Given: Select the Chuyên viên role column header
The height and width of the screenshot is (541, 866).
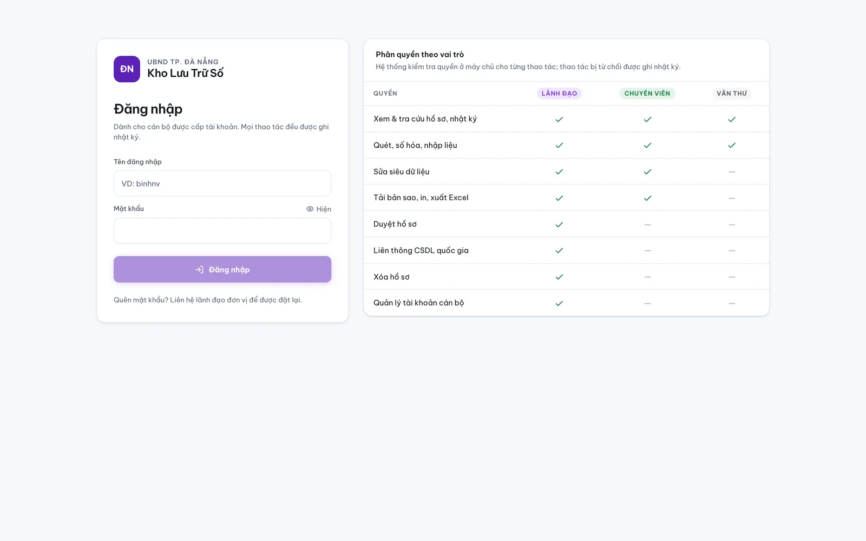Looking at the screenshot, I should pos(647,94).
